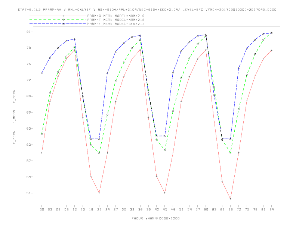The width and height of the screenshot is (296, 228).
Task: Click x-axis tick label 39
Action: (148, 209)
